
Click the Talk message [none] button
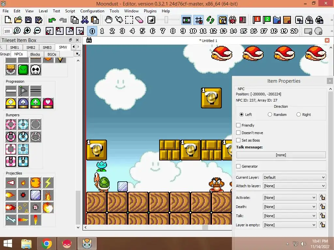coord(281,155)
